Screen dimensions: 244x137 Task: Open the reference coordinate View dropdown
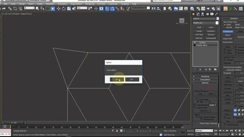tap(82, 8)
